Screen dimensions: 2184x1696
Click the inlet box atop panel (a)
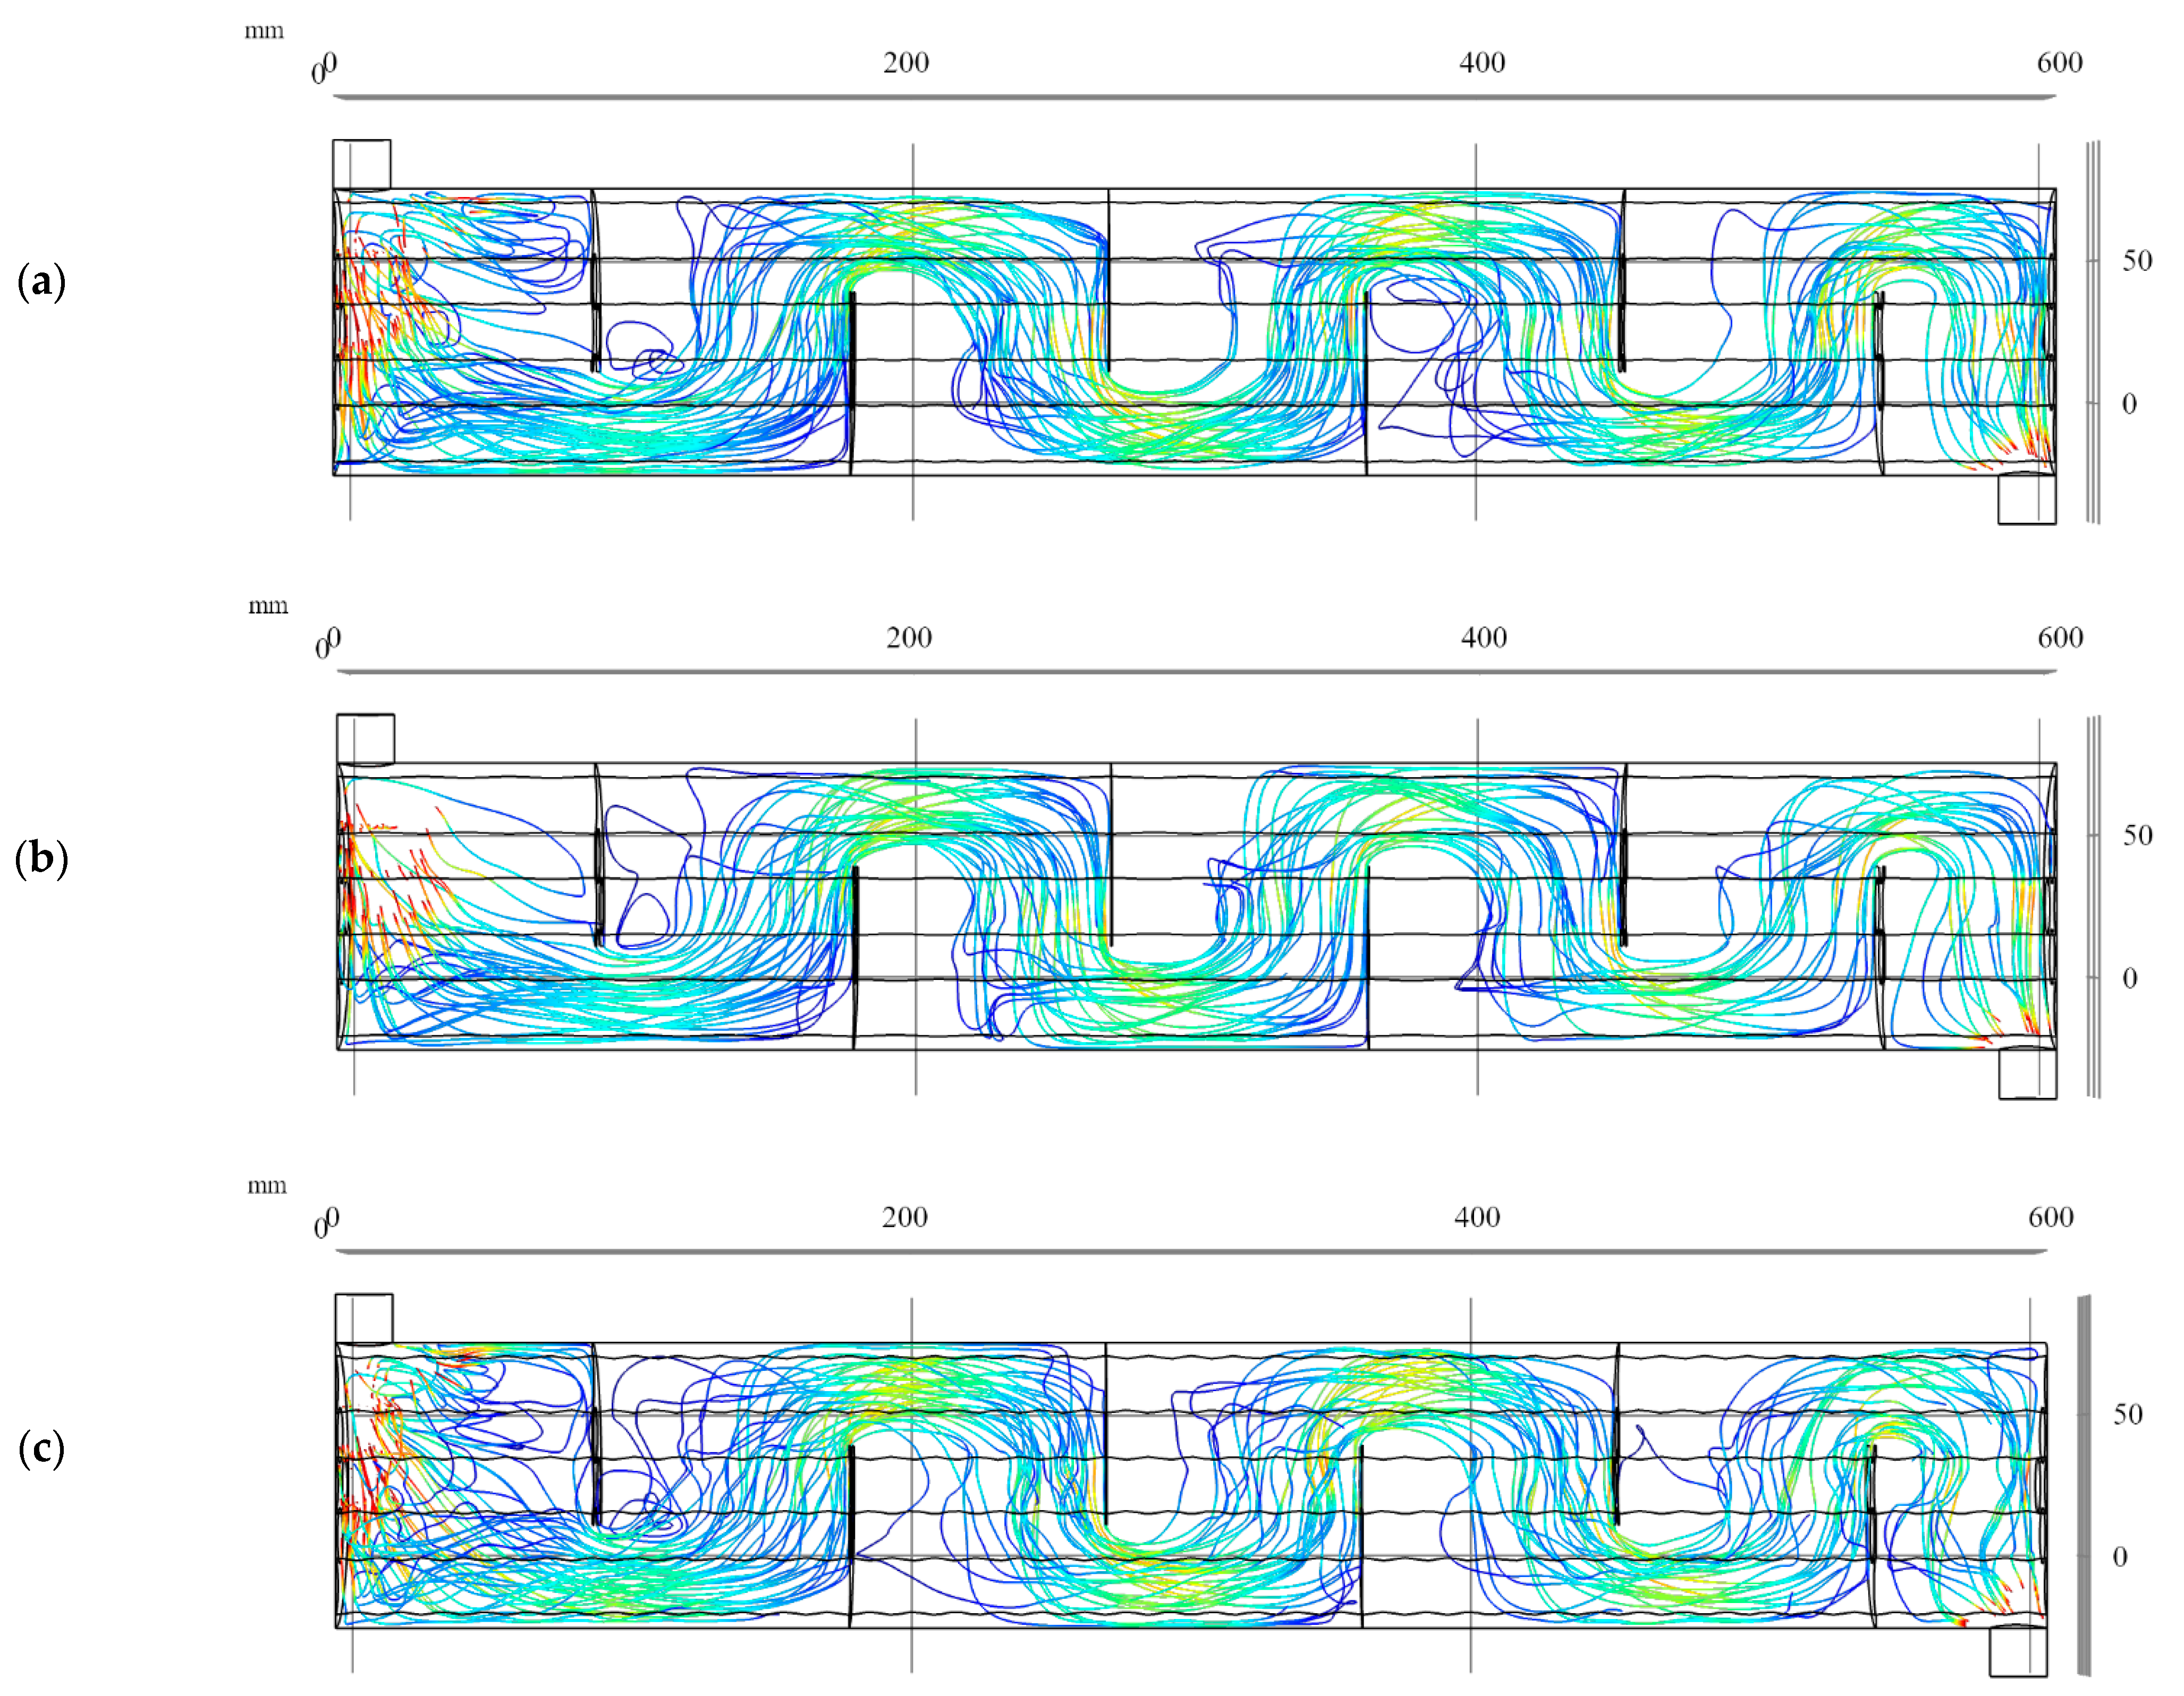362,165
